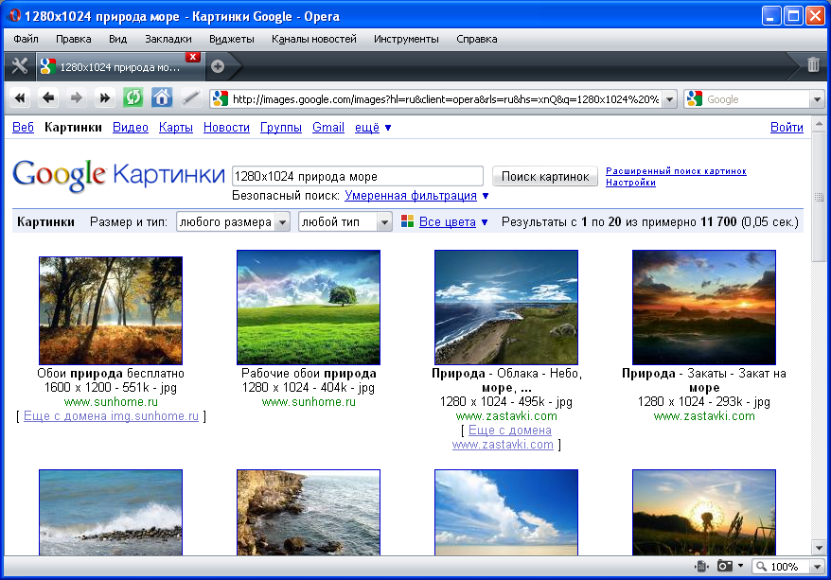The width and height of the screenshot is (831, 580).
Task: Open the Правка menu
Action: pos(74,39)
